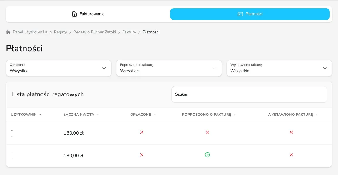Sort by Poproszono o fakturę column header
Viewport: 338px width, 175px height.
(209, 115)
